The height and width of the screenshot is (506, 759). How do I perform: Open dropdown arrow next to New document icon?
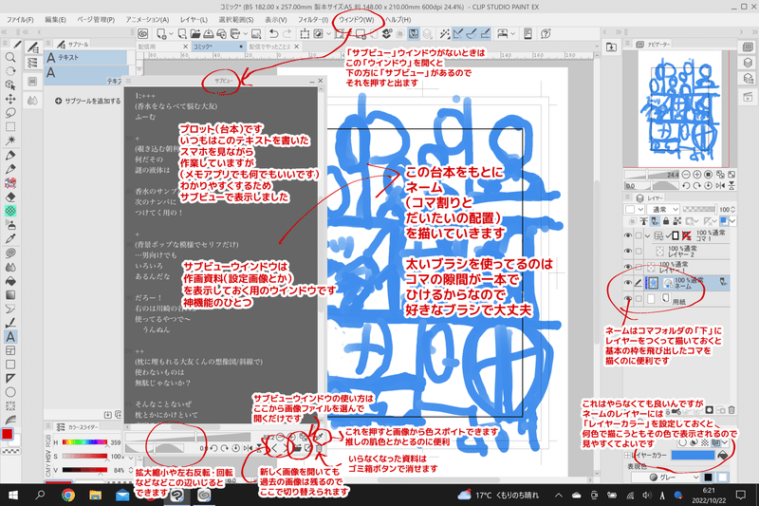(x=171, y=34)
